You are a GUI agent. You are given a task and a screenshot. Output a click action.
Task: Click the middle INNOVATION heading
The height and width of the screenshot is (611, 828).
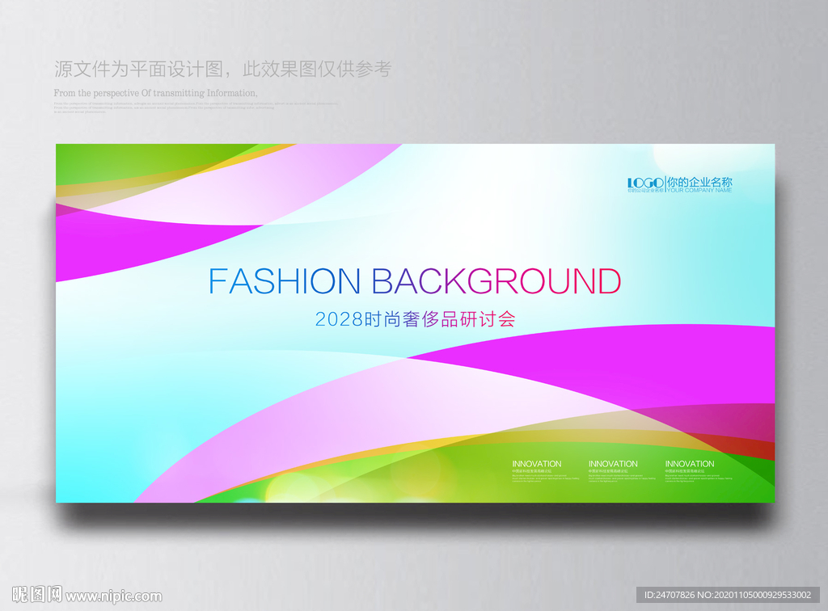(613, 464)
